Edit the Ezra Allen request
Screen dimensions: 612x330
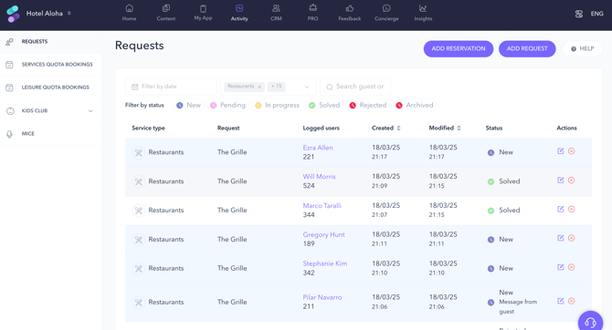coord(561,151)
